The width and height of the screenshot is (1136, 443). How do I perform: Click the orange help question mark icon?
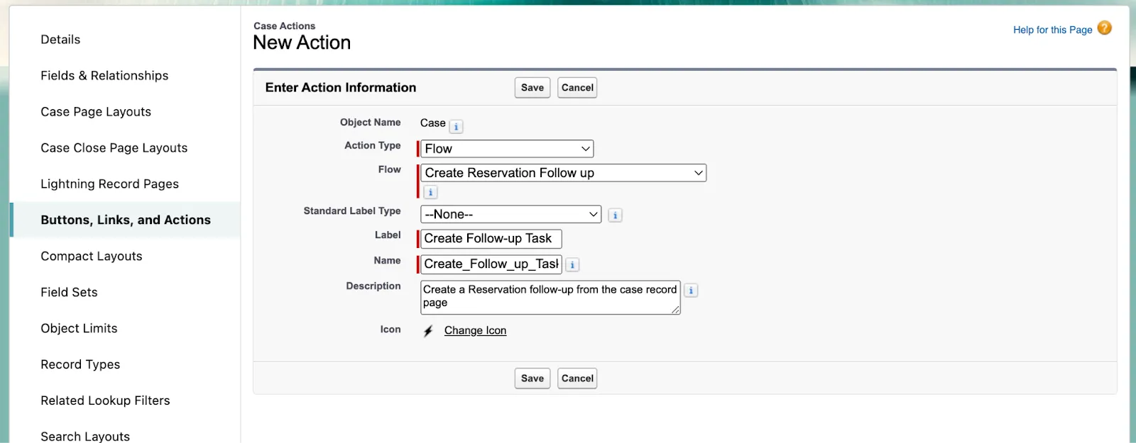point(1104,28)
